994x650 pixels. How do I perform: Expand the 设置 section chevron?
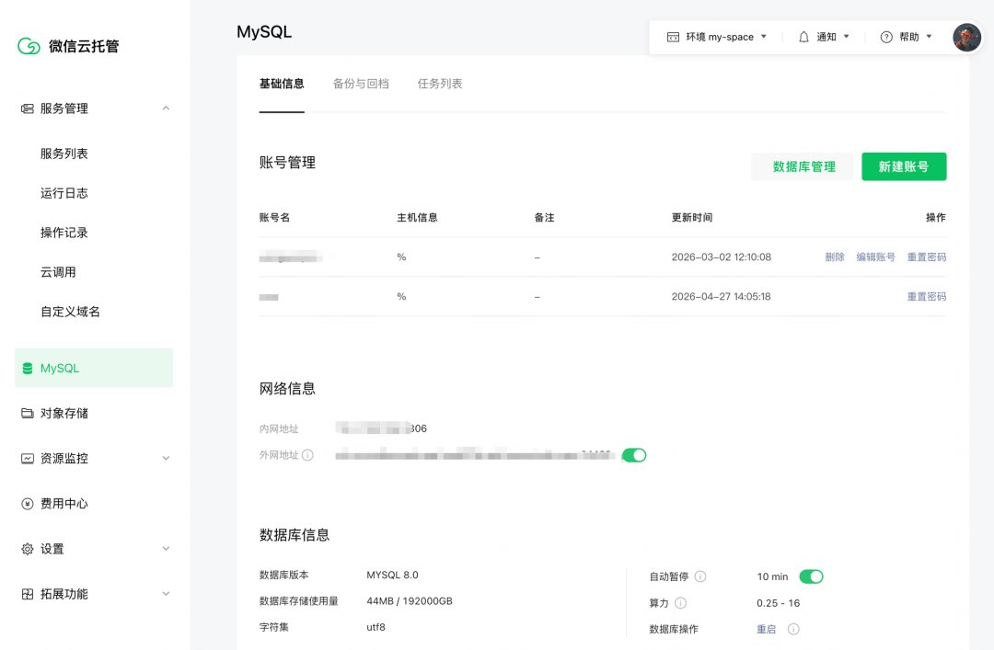click(x=166, y=549)
